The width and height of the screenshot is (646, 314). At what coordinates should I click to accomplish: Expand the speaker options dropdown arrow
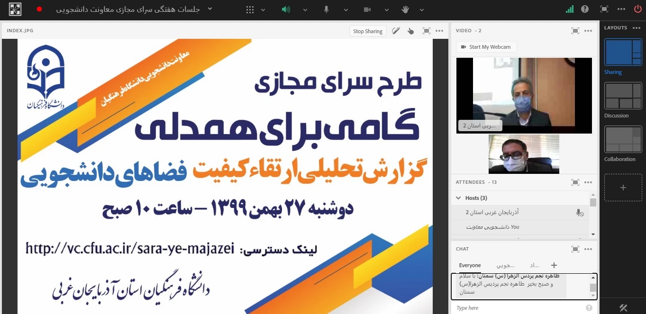(305, 9)
